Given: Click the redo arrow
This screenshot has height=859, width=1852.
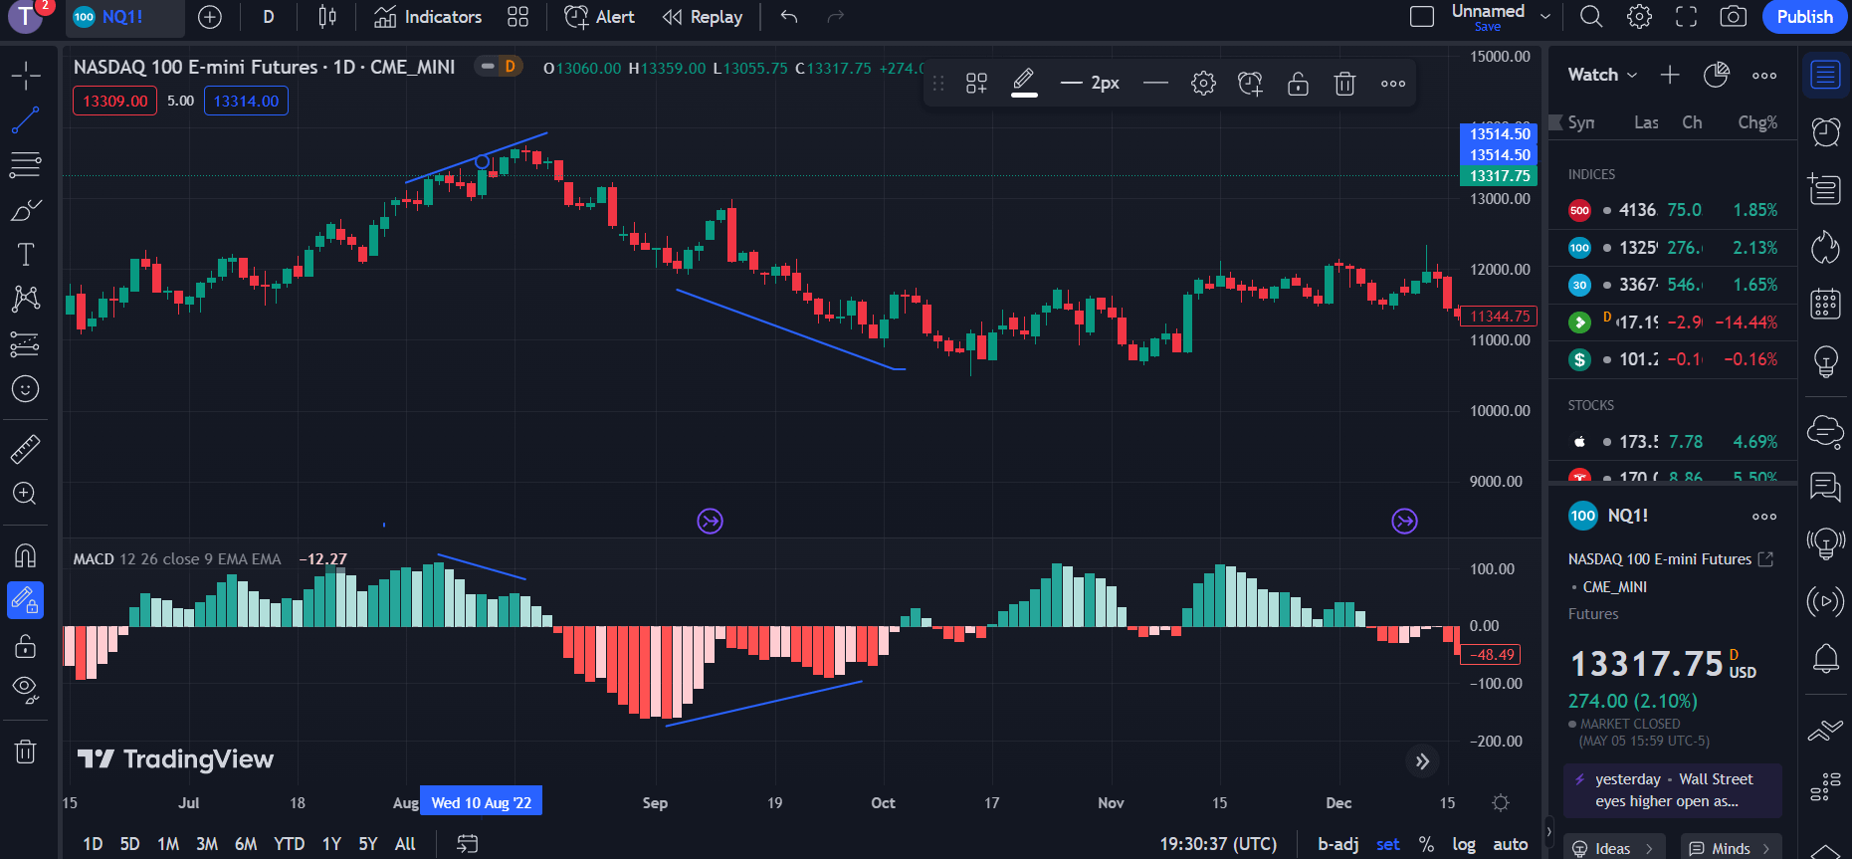Looking at the screenshot, I should point(836,17).
